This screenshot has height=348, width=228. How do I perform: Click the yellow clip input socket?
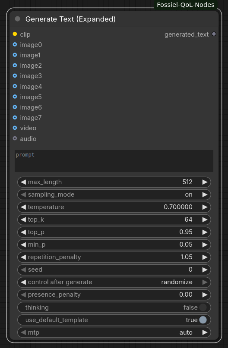point(15,34)
